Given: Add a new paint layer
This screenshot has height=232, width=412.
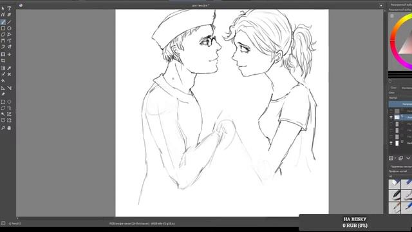Looking at the screenshot, I should (391, 158).
